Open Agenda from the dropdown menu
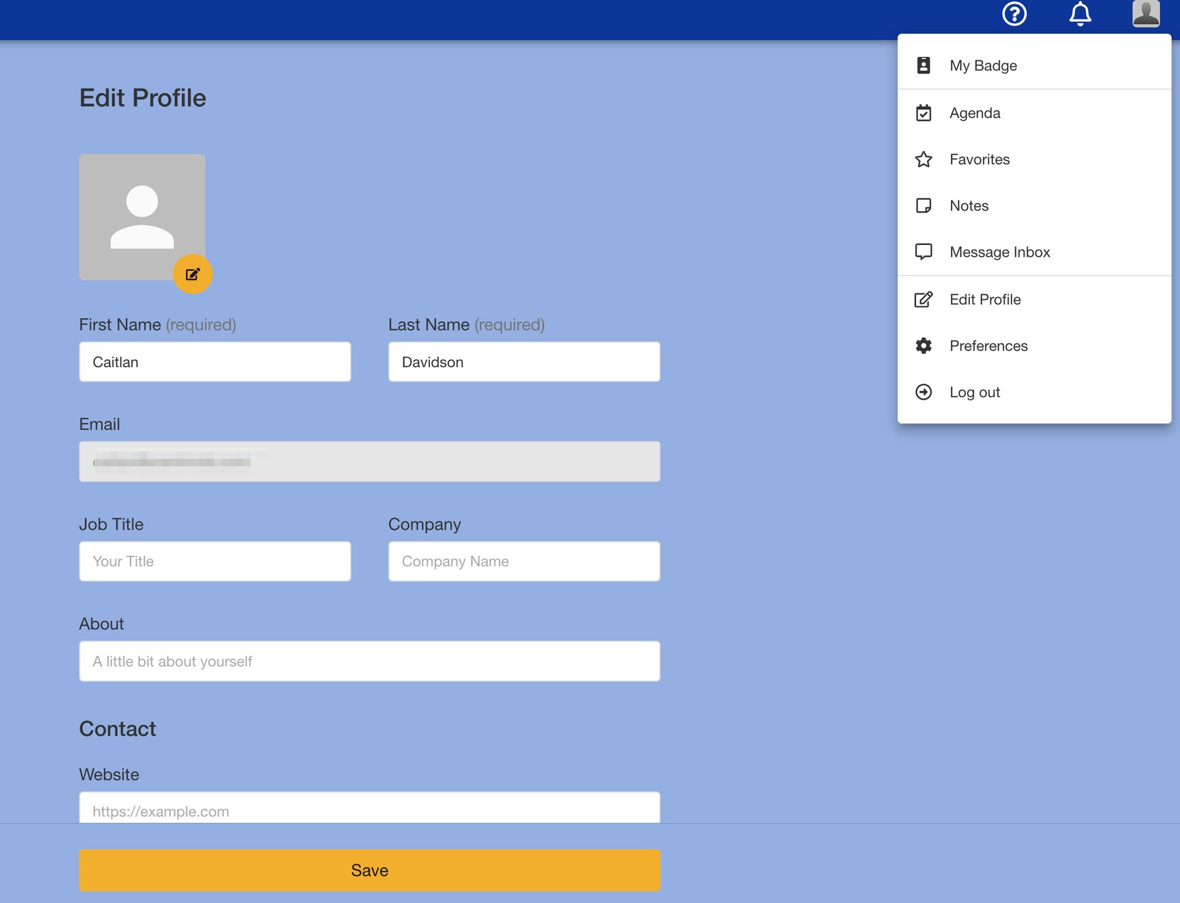 tap(975, 112)
